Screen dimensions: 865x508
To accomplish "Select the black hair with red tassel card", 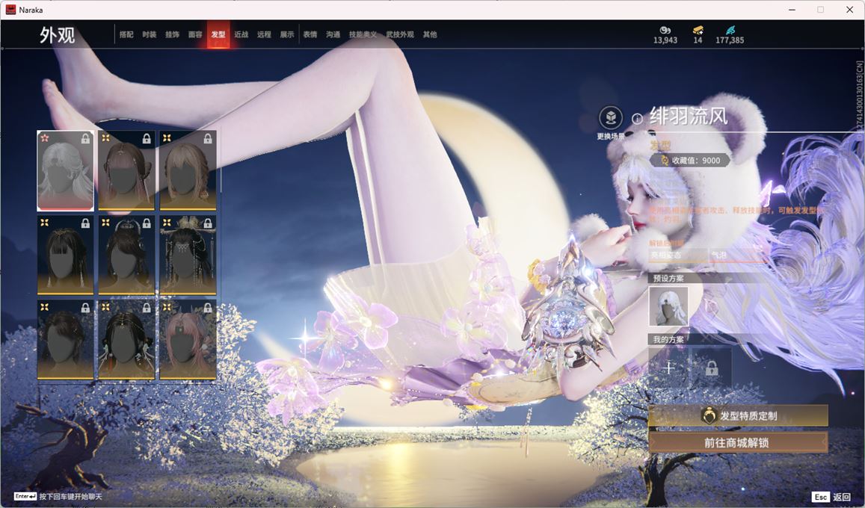I will point(126,340).
